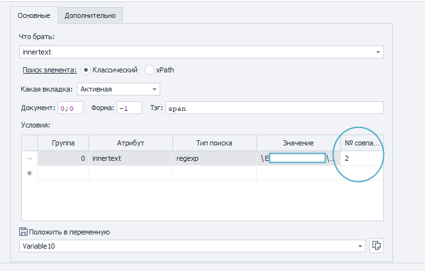Click the row arrow indicator in conditions table
The height and width of the screenshot is (271, 425).
29,158
